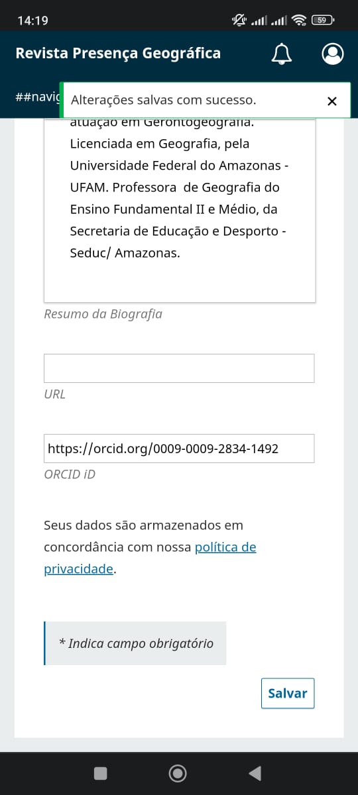Tap the Android recent apps square
358x795 pixels.
(x=101, y=773)
